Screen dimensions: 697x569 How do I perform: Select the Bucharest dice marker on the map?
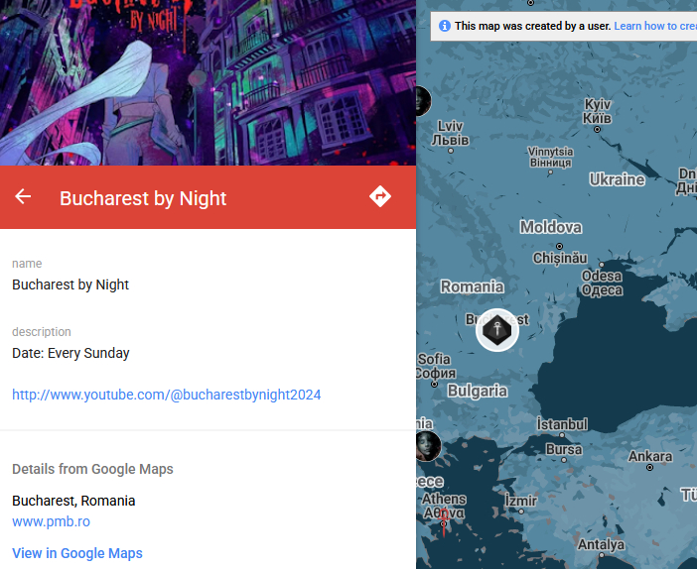click(x=497, y=330)
